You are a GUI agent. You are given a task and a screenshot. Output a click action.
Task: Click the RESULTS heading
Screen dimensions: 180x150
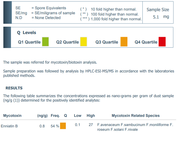pos(14,88)
